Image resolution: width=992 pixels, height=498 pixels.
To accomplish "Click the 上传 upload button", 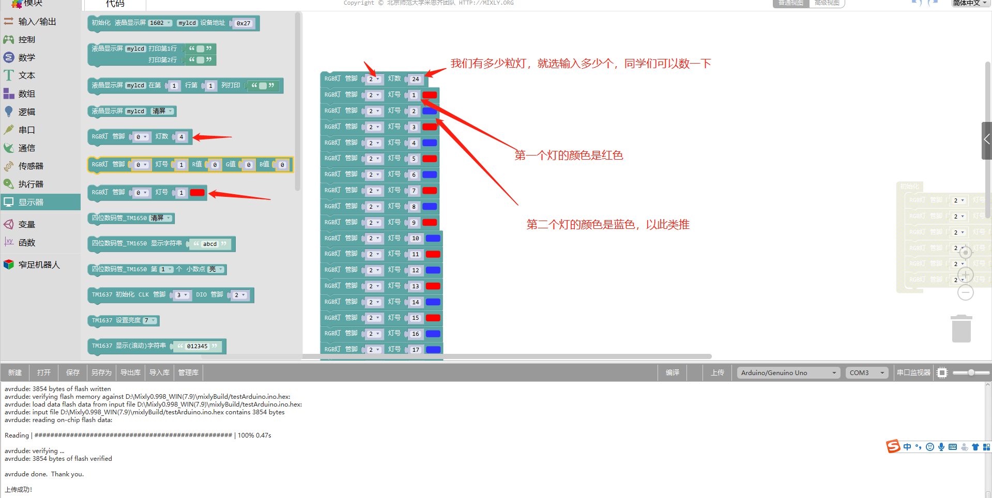I will [717, 372].
